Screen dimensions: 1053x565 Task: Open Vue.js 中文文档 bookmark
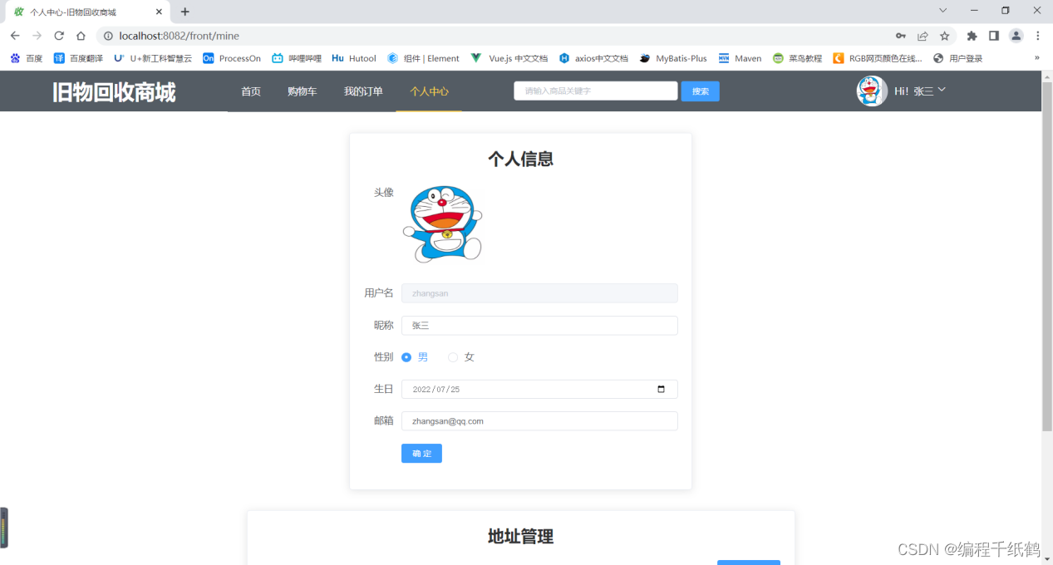click(x=509, y=58)
